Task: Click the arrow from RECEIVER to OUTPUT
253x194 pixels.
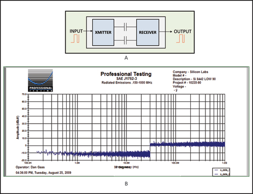Action: (x=165, y=31)
